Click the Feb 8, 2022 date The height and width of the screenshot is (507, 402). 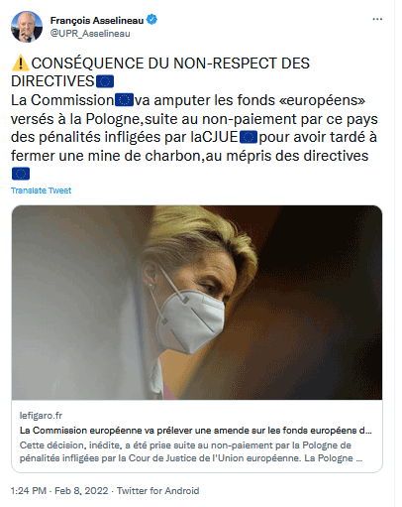[81, 490]
